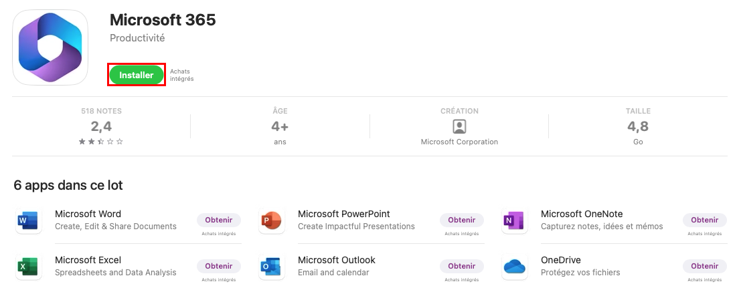Click the Microsoft Corporation developer name
Viewport: 741px width, 290px height.
click(x=459, y=142)
